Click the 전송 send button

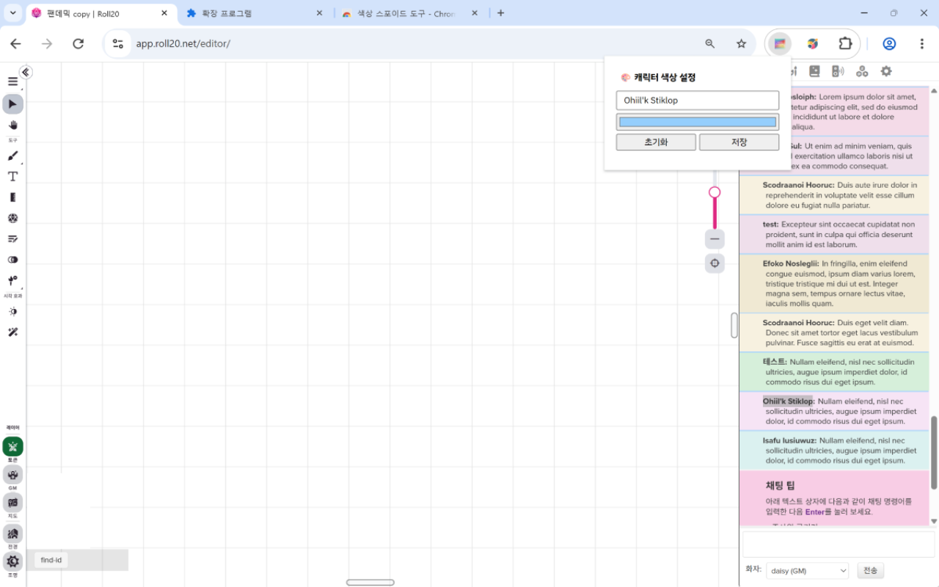[x=870, y=570]
